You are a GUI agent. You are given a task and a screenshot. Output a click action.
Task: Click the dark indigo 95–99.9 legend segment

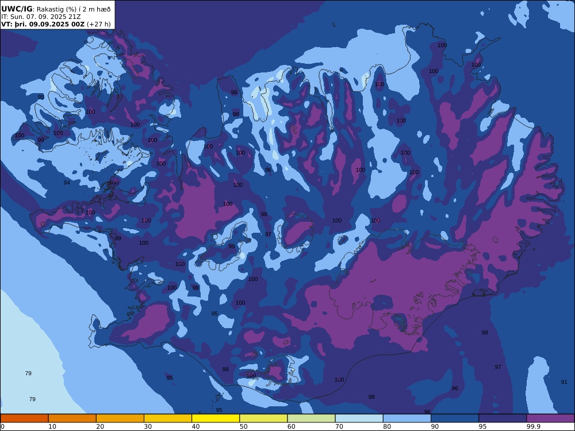click(503, 418)
